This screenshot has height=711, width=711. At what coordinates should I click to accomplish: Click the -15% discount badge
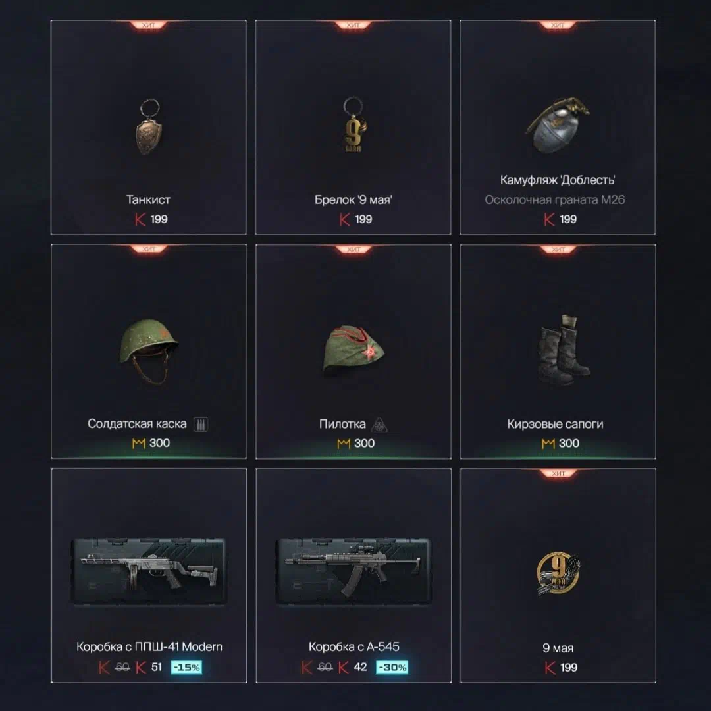187,667
